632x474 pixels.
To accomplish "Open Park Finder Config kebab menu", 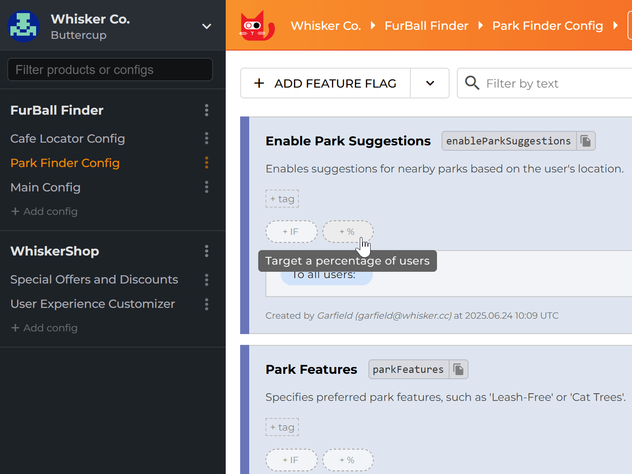I will pos(206,163).
